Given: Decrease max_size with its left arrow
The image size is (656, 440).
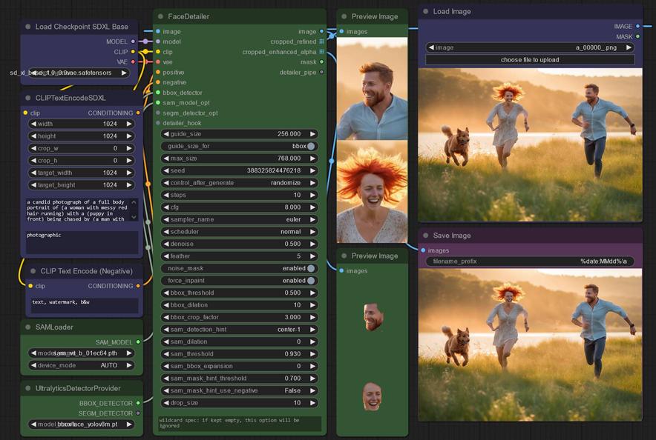Looking at the screenshot, I should click(166, 159).
